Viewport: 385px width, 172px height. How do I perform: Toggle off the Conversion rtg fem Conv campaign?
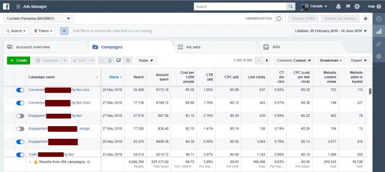click(20, 103)
